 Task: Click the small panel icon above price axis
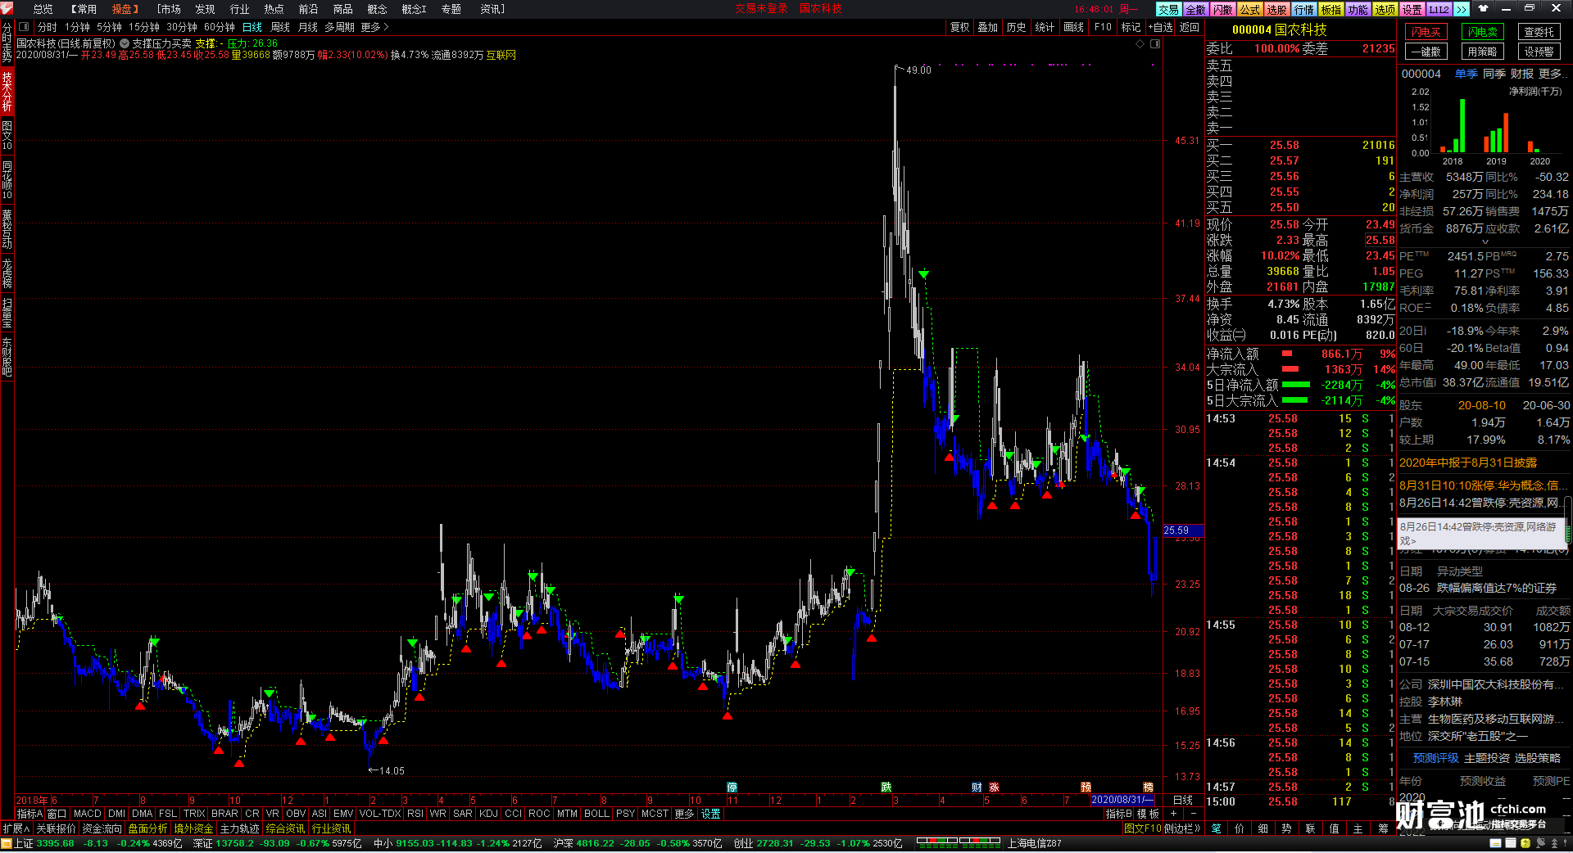coord(1155,43)
